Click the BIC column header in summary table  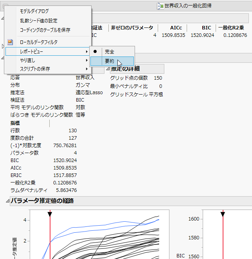pyautogui.click(x=206, y=28)
